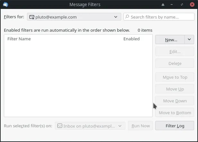Screen dimensions: 198x142
Task: Expand the arrow next to the New button
Action: pyautogui.click(x=189, y=40)
